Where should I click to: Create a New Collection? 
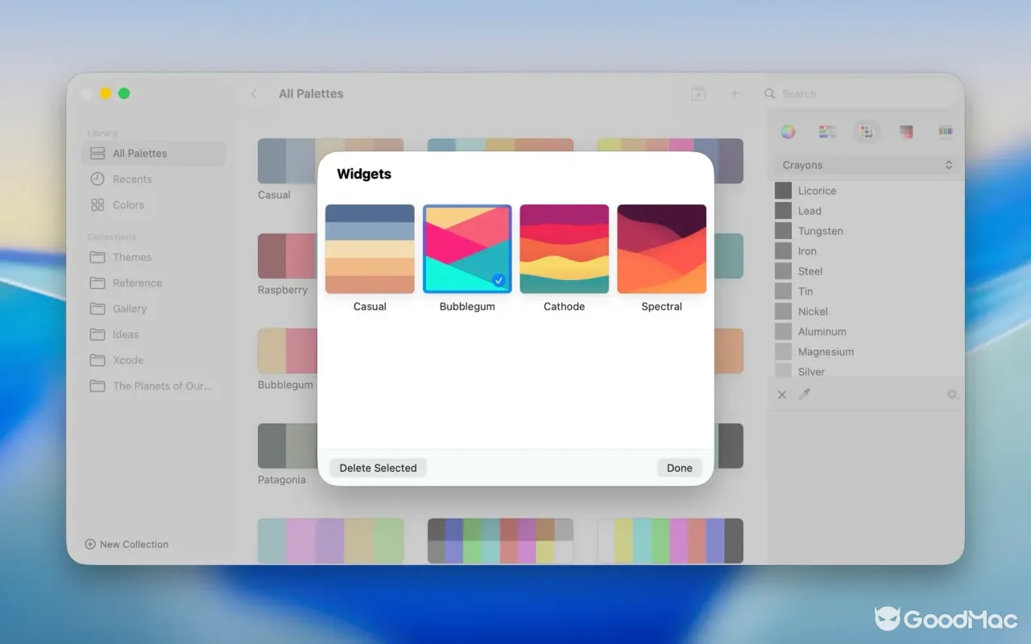(126, 544)
